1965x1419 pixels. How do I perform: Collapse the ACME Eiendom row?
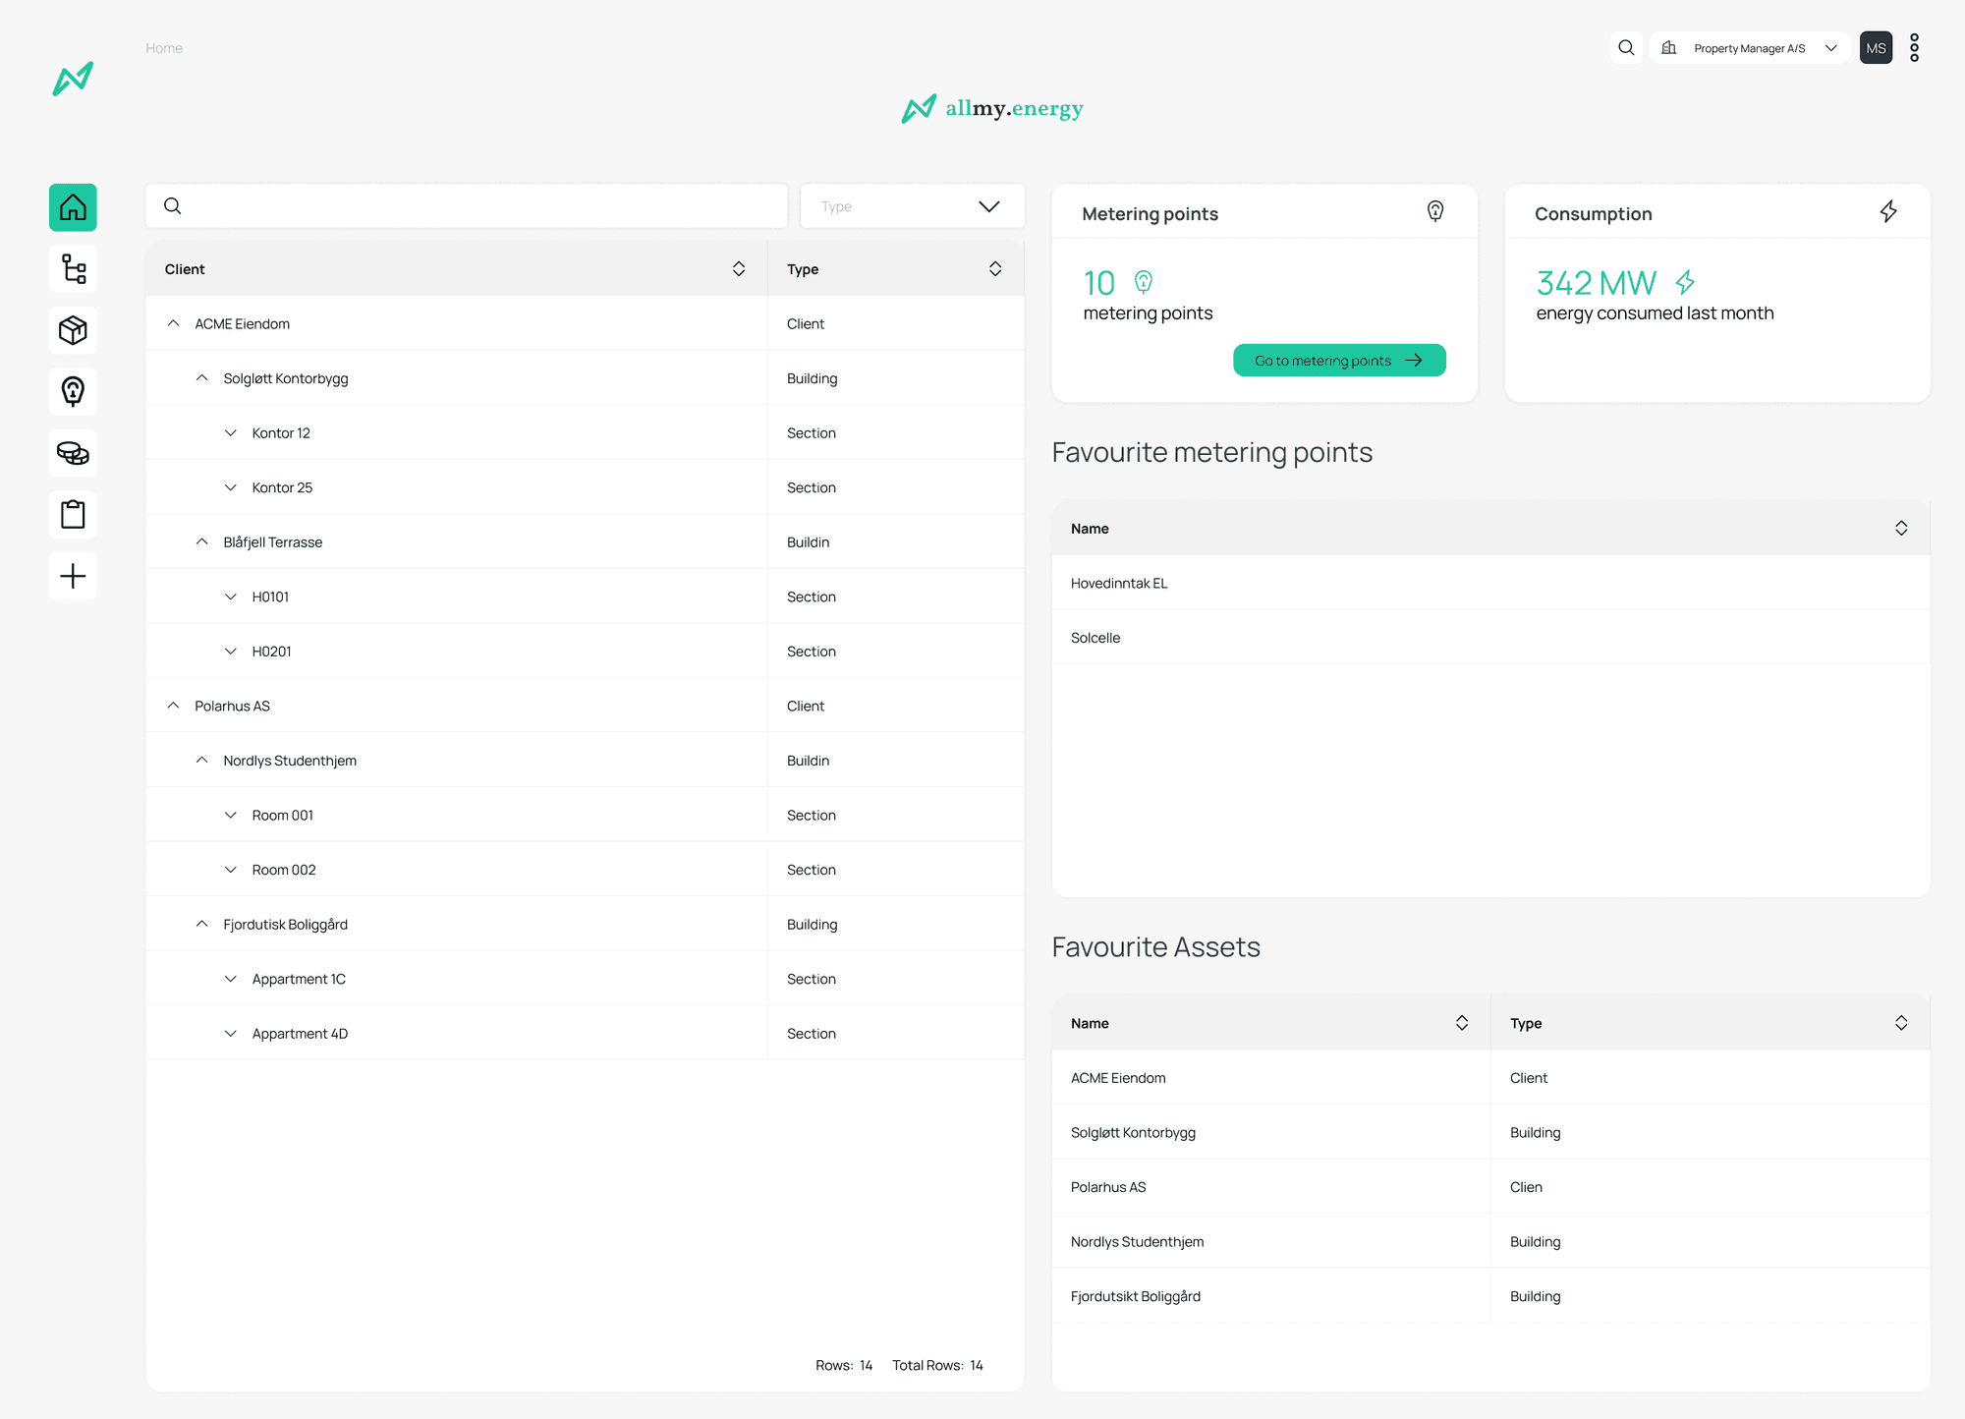point(174,323)
